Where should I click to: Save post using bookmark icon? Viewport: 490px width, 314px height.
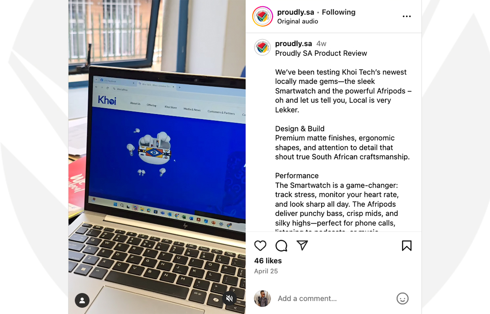[x=406, y=246]
